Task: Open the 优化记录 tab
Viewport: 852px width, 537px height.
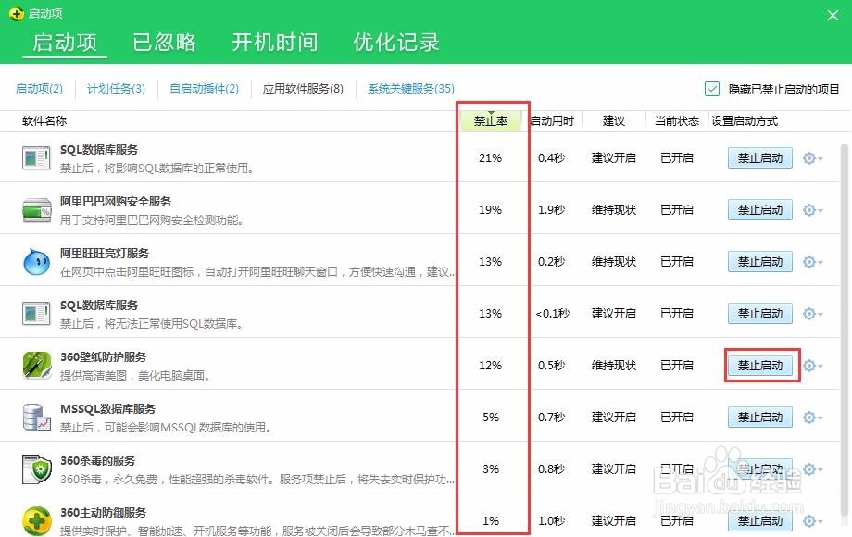Action: [396, 43]
